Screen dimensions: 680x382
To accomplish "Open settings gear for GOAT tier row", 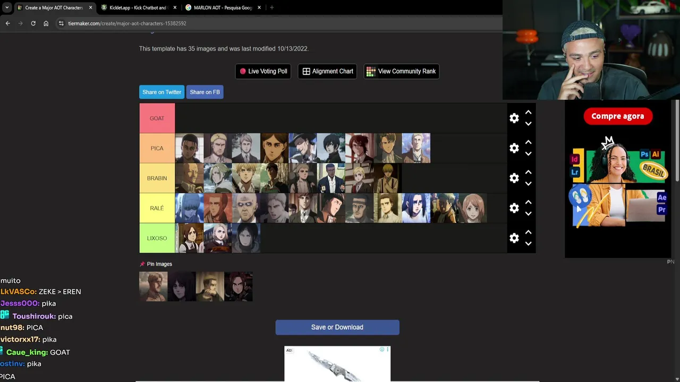I will click(x=514, y=118).
